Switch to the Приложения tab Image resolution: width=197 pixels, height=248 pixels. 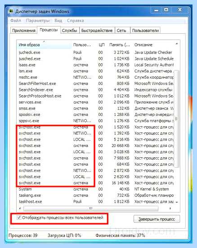click(x=24, y=31)
